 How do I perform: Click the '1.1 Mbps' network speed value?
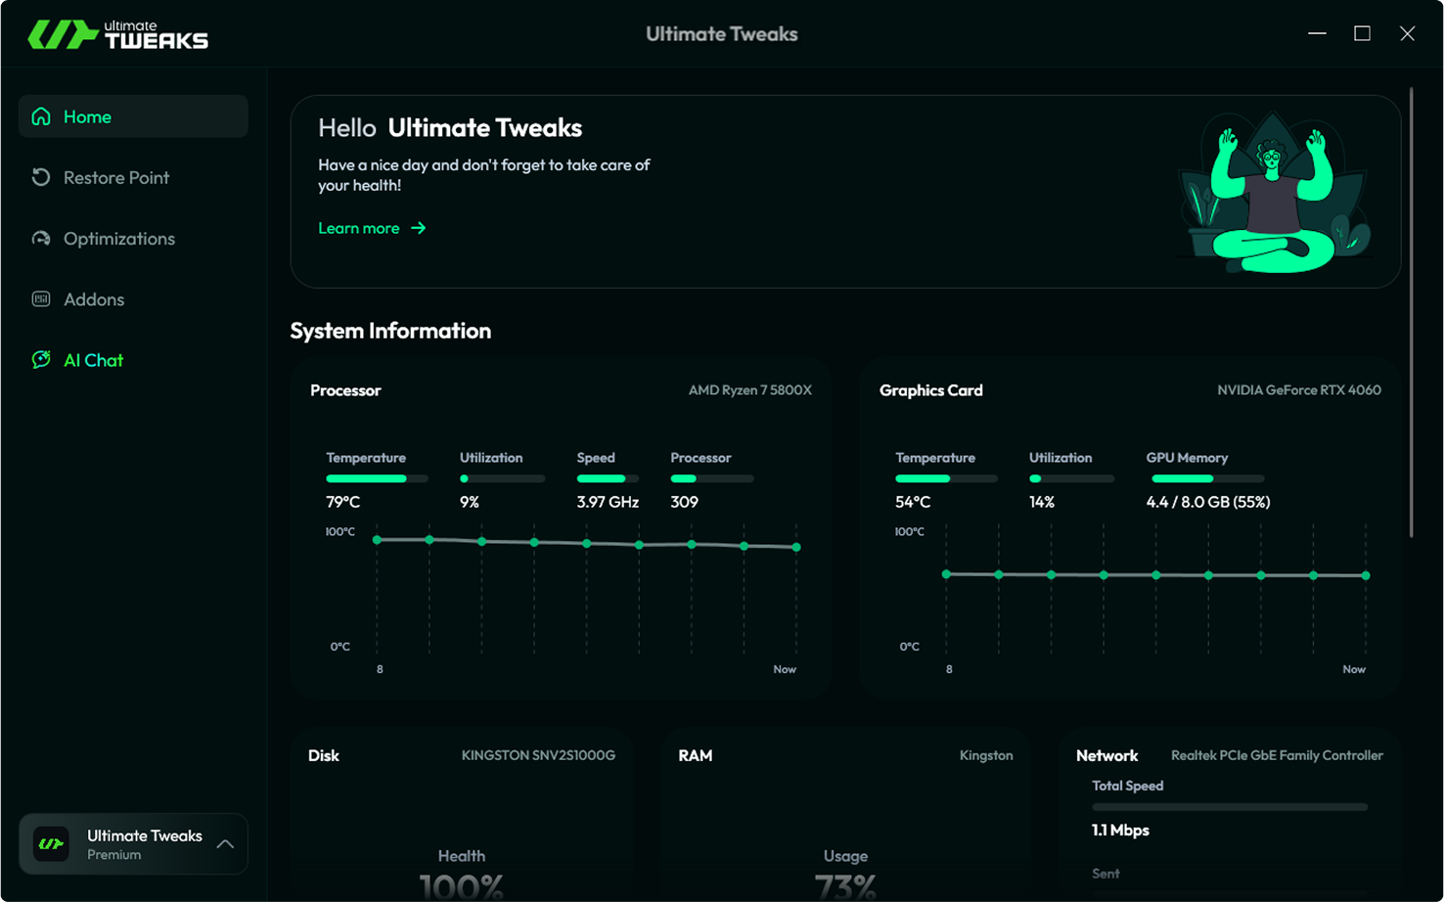tap(1120, 830)
